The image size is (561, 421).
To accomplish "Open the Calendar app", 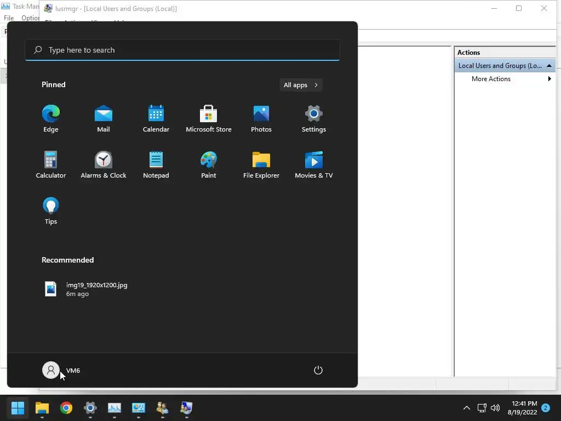I will click(x=156, y=118).
